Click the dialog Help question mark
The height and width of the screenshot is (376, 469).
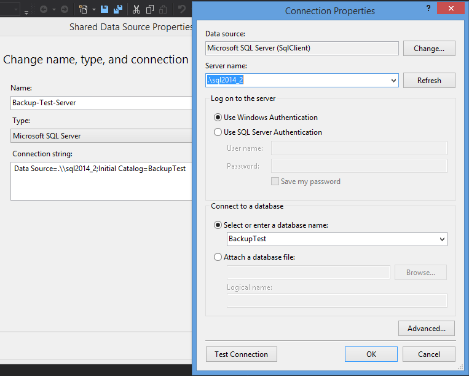(x=428, y=8)
